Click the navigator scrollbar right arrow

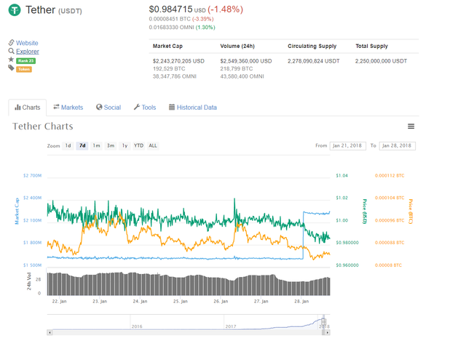(x=328, y=332)
